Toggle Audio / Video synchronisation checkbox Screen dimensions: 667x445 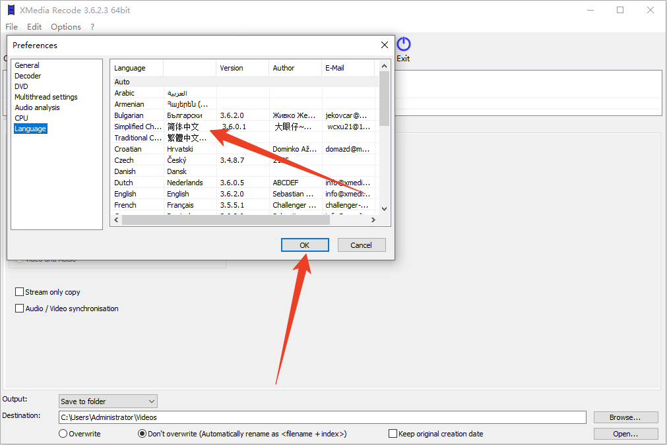20,309
